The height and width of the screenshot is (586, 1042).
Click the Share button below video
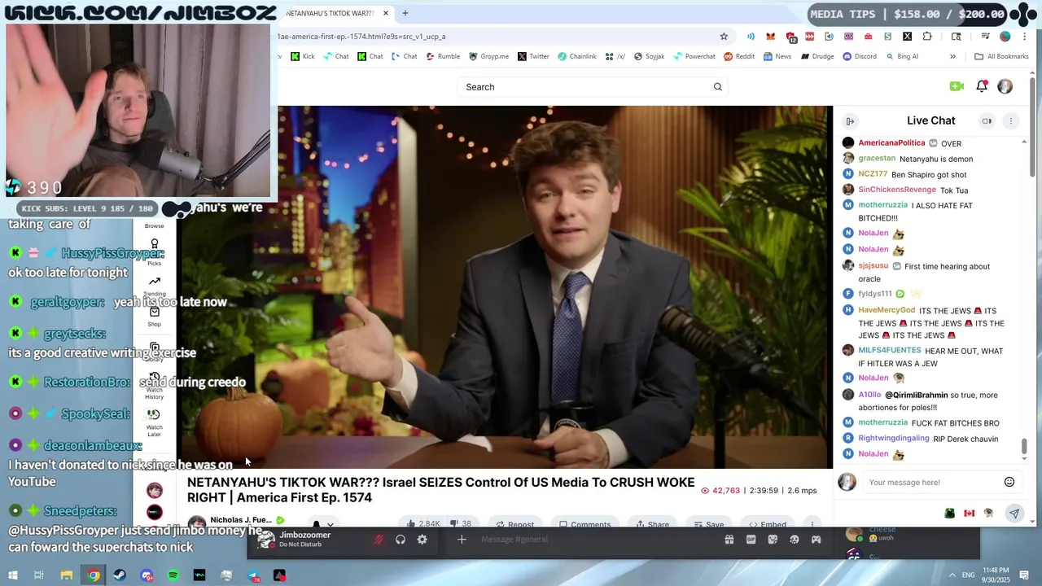[652, 525]
